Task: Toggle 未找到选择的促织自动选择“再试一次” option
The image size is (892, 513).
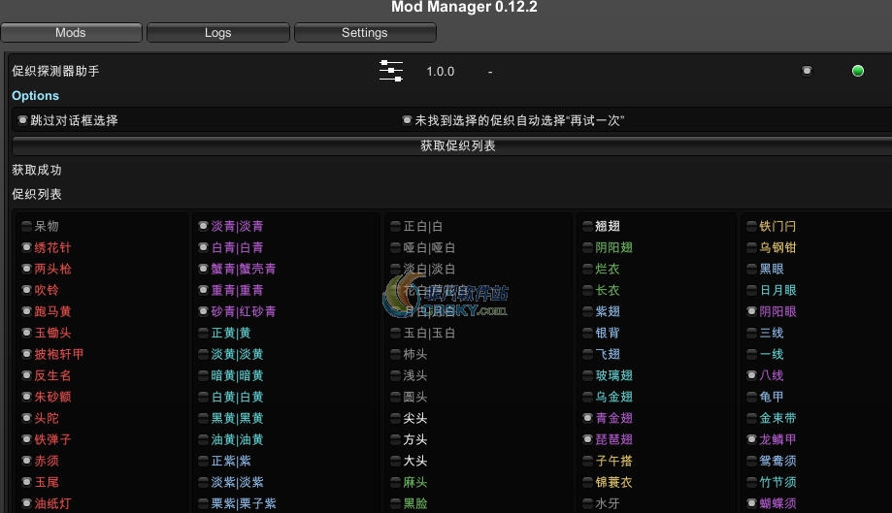Action: coord(407,120)
